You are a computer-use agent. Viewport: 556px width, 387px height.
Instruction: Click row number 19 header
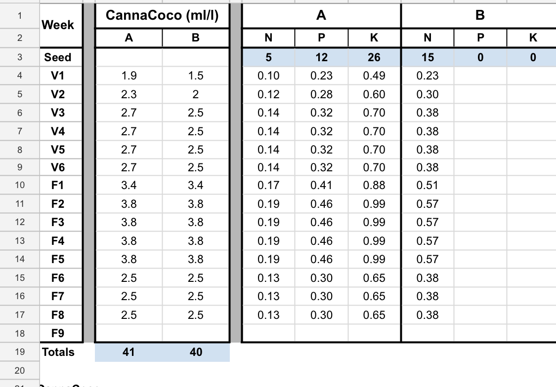click(x=19, y=352)
